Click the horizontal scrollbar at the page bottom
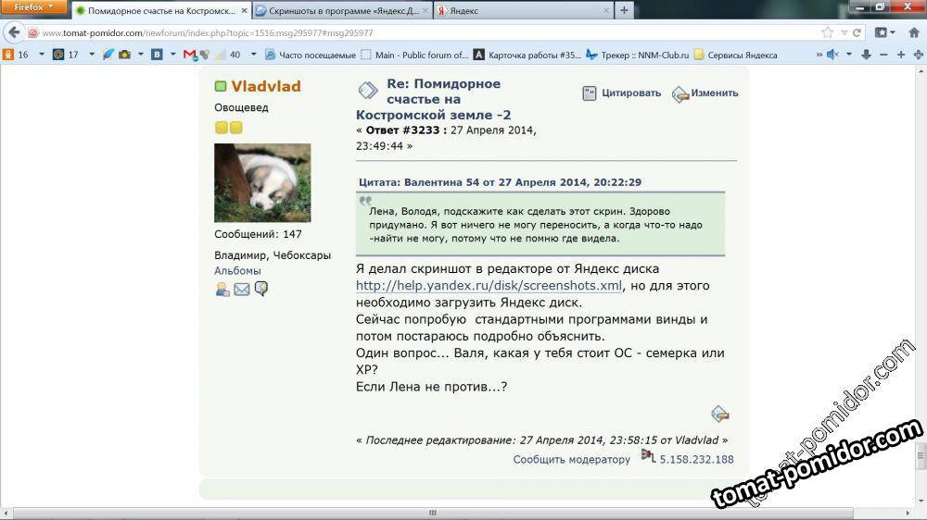The image size is (927, 520). coord(436,513)
